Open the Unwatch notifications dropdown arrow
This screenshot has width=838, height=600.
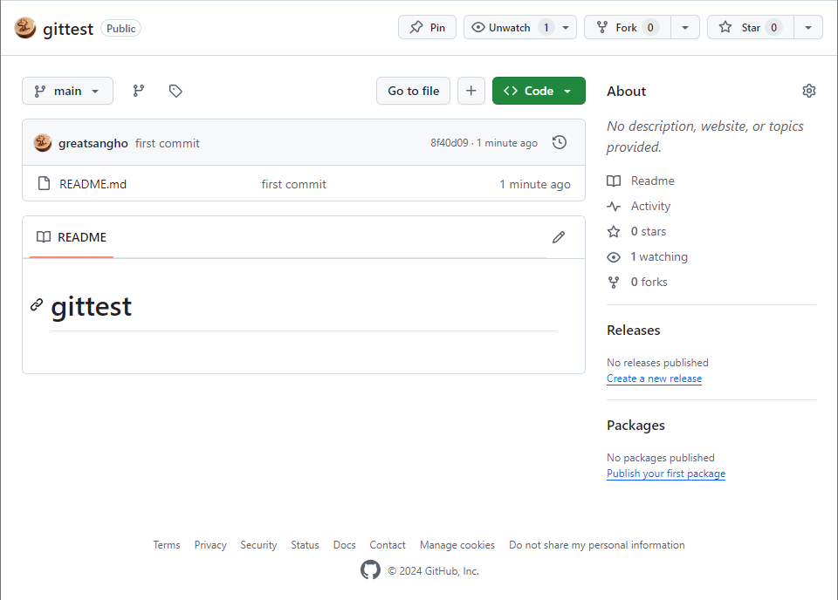tap(566, 27)
